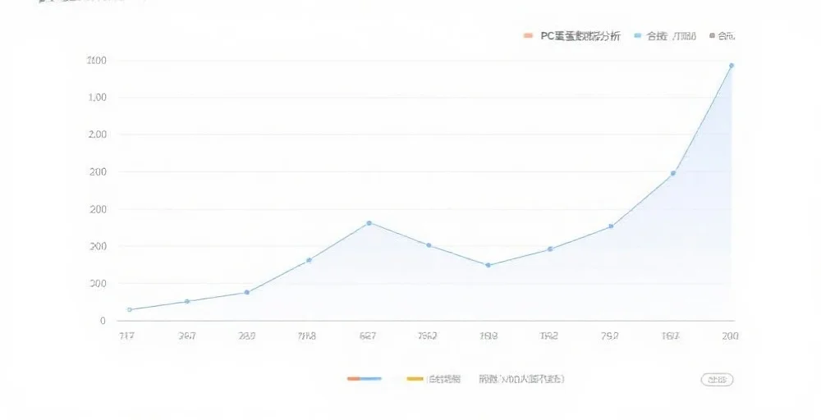Toggle the PC series label in top legend

pyautogui.click(x=580, y=36)
